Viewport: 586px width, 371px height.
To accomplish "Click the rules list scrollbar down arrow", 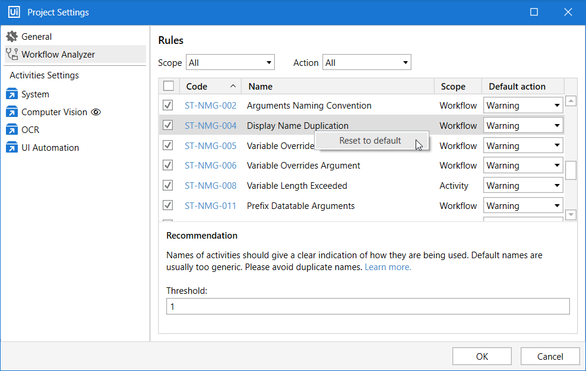I will (x=571, y=215).
